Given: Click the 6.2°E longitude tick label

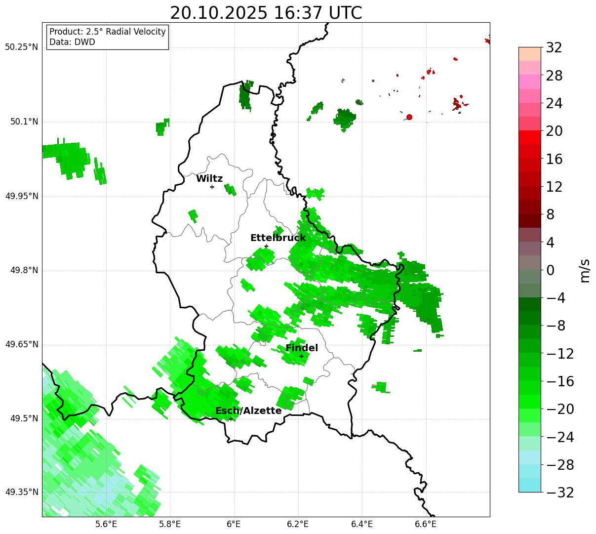Looking at the screenshot, I should pos(298,524).
